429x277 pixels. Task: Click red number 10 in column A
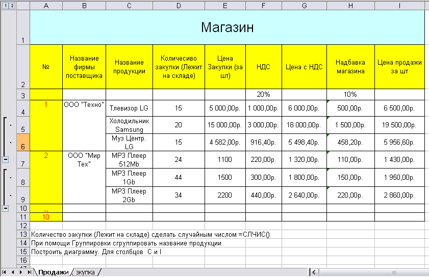[46, 217]
